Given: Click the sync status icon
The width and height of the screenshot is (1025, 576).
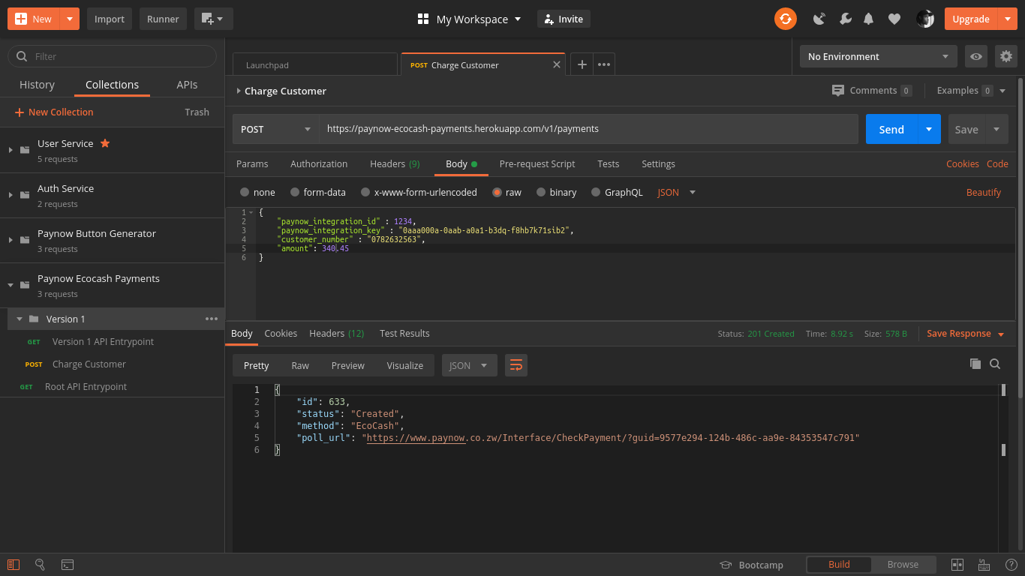Looking at the screenshot, I should coord(786,19).
